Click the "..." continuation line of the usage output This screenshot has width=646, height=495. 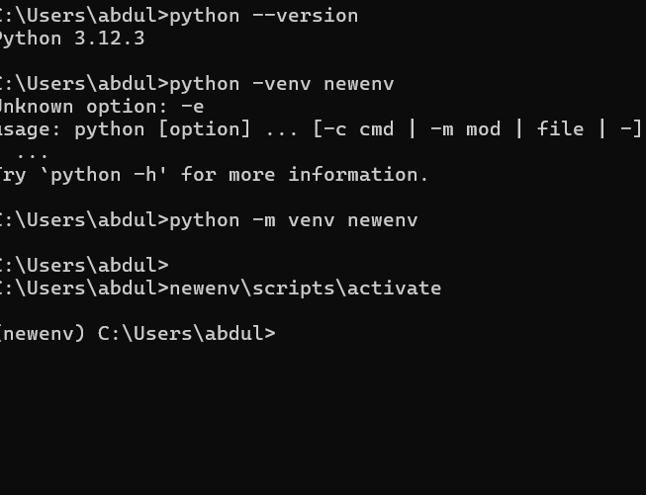pyautogui.click(x=32, y=153)
